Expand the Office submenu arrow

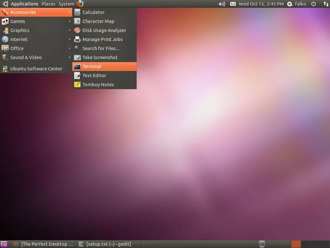pos(70,48)
